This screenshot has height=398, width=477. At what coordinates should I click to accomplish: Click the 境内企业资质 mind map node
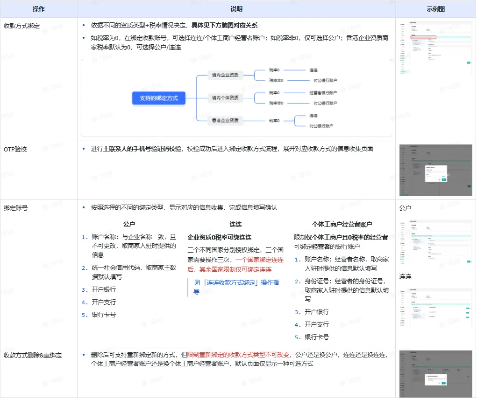(x=225, y=75)
